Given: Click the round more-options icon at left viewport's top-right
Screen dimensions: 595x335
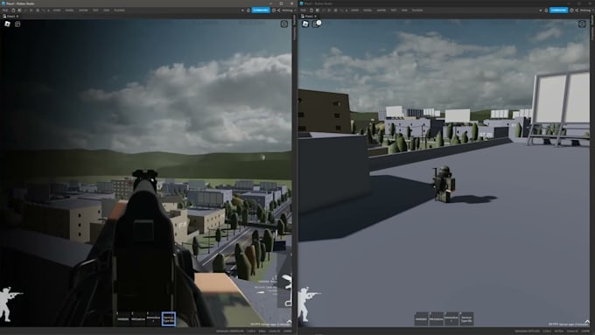Looking at the screenshot, I should pyautogui.click(x=284, y=24).
